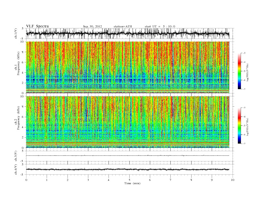Click the ch.1 spectrogram color bar
The image size is (262, 202).
[x=239, y=71]
